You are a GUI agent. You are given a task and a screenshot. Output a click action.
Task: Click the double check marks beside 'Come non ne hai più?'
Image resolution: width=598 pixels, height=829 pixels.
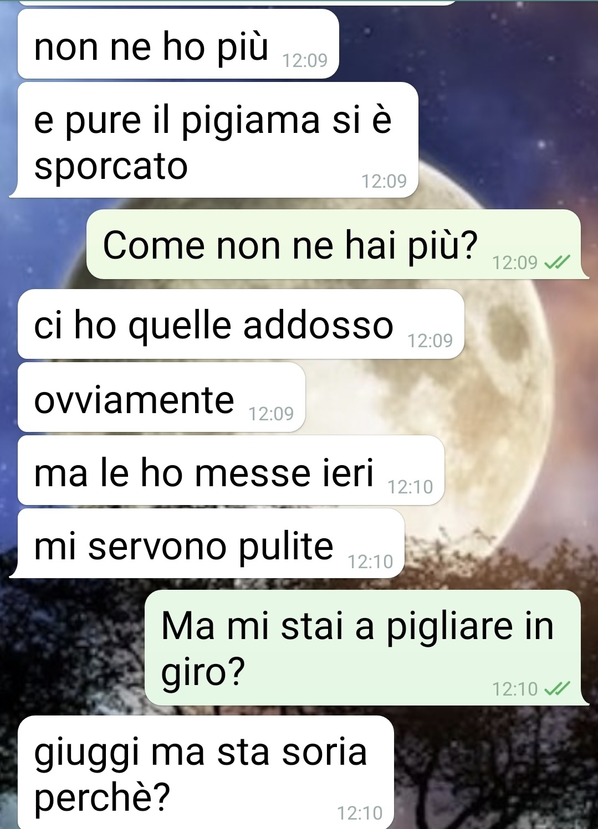click(556, 262)
